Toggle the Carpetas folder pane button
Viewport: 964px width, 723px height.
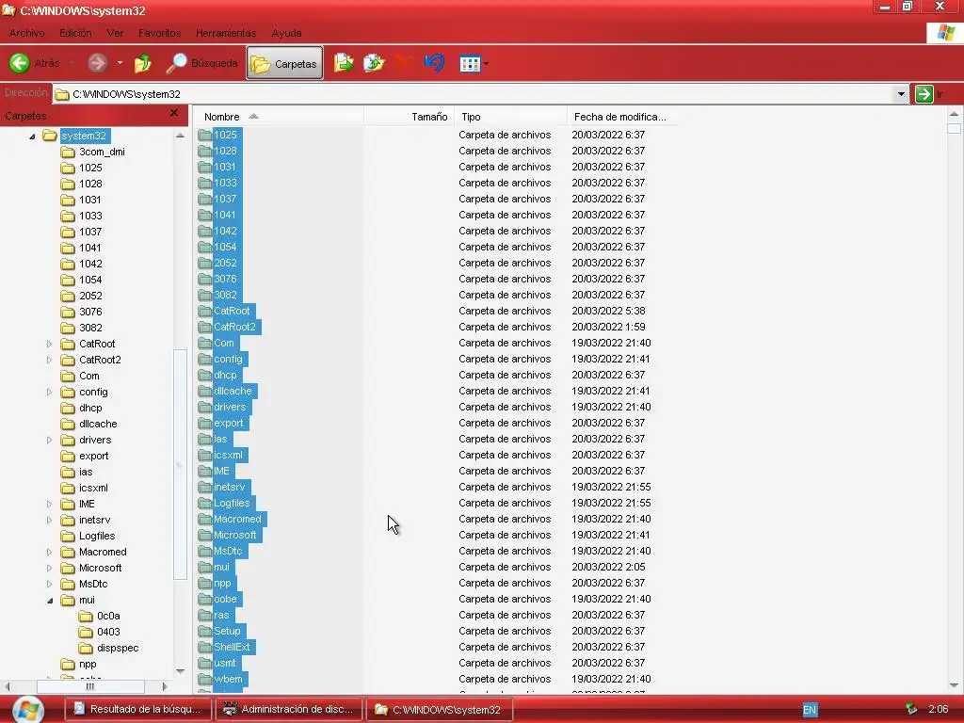point(284,63)
